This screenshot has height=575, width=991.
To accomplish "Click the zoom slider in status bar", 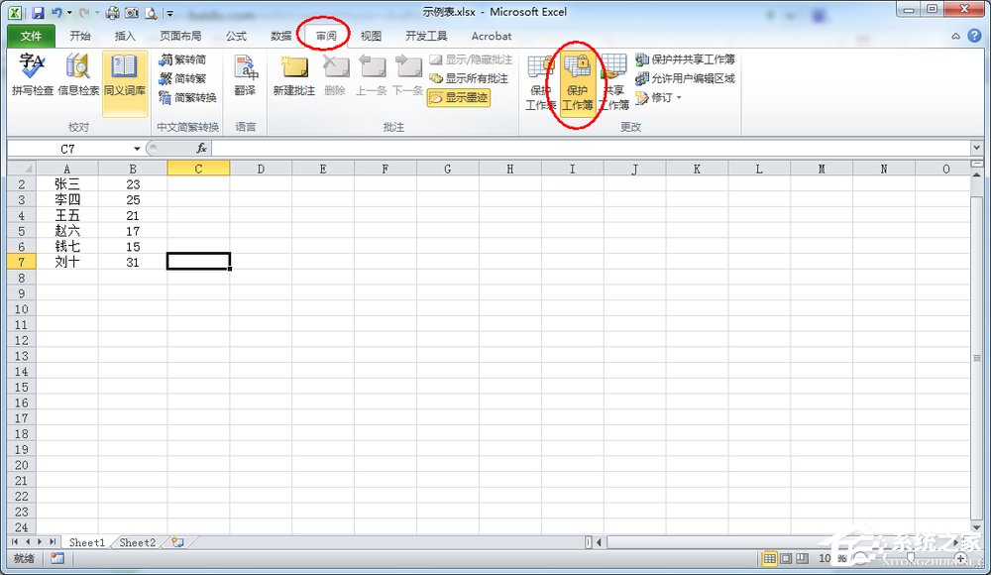I will pos(912,559).
